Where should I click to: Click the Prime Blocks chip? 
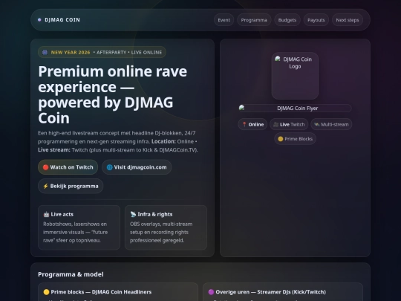coord(295,139)
